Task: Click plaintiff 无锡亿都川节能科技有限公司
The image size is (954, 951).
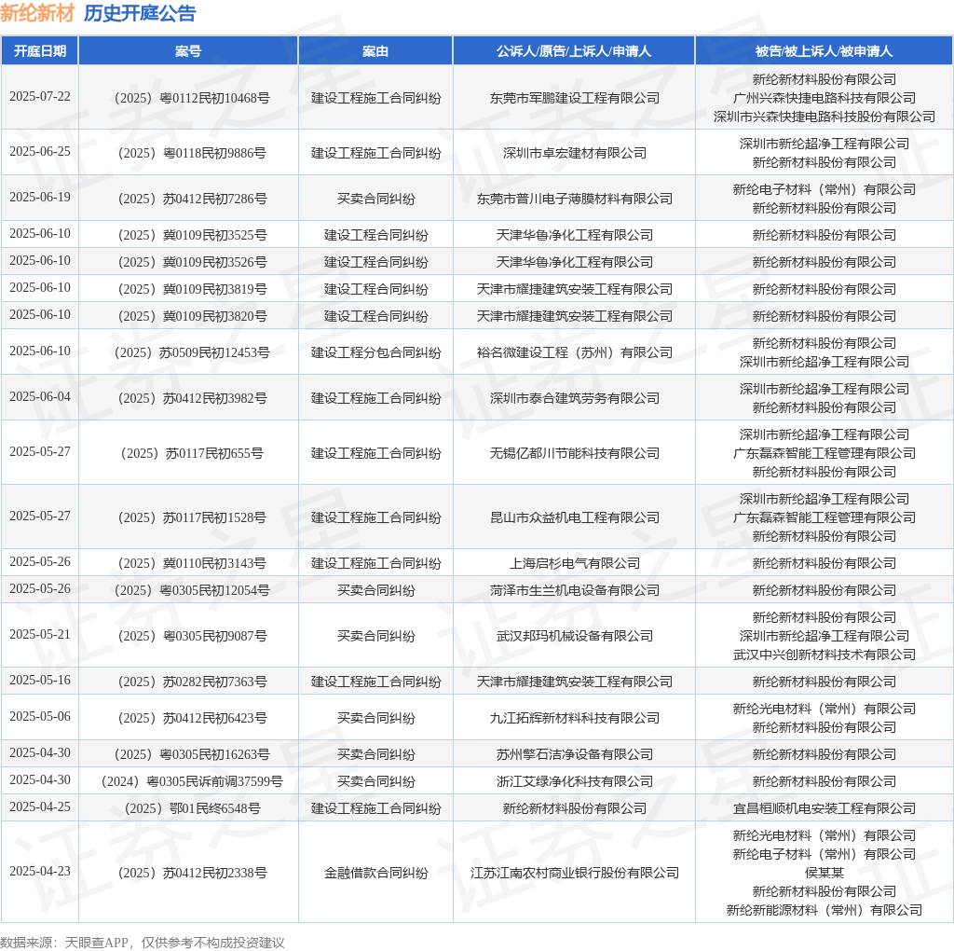Action: 574,453
